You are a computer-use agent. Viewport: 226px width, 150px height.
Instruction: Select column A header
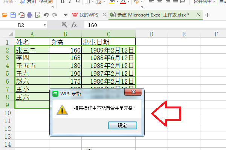[x=32, y=34]
